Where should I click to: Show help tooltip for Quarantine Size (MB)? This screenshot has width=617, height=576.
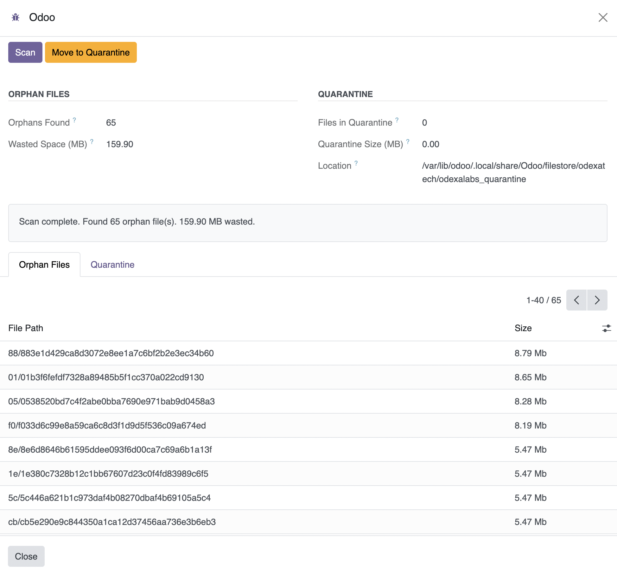tap(408, 141)
